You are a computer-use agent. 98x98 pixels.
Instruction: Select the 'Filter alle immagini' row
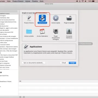(9, 51)
